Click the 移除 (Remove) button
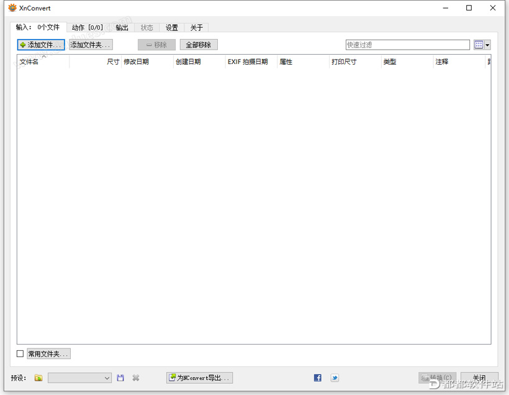509x395 pixels. click(156, 45)
